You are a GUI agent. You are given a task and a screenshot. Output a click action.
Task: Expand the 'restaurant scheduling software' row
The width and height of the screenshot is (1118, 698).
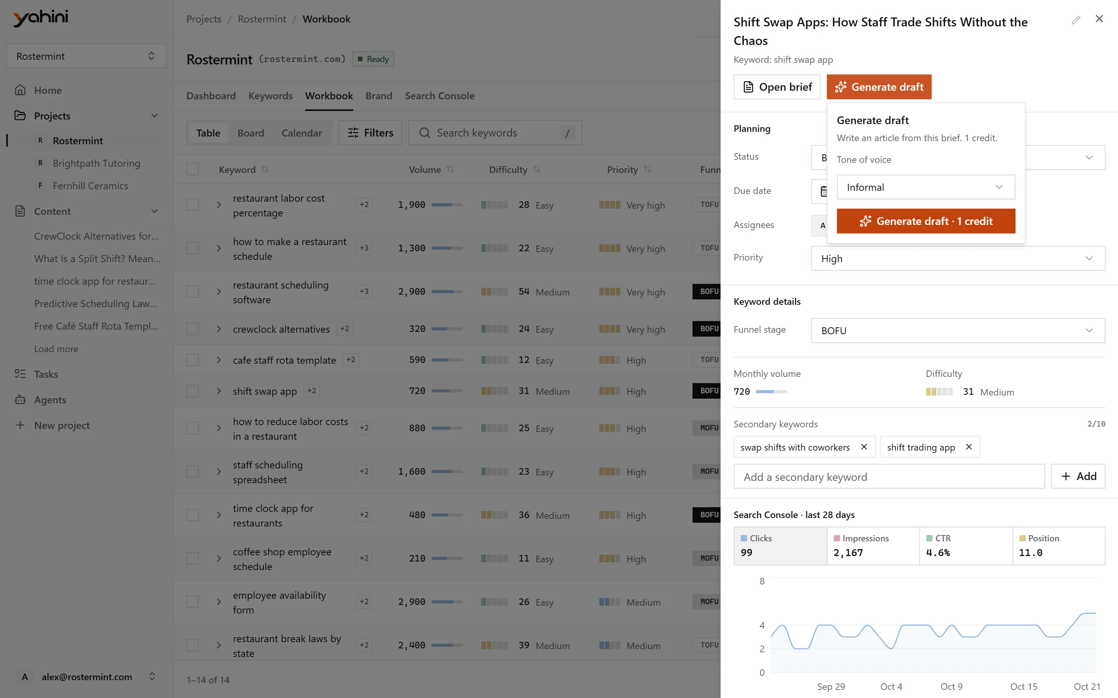point(219,292)
